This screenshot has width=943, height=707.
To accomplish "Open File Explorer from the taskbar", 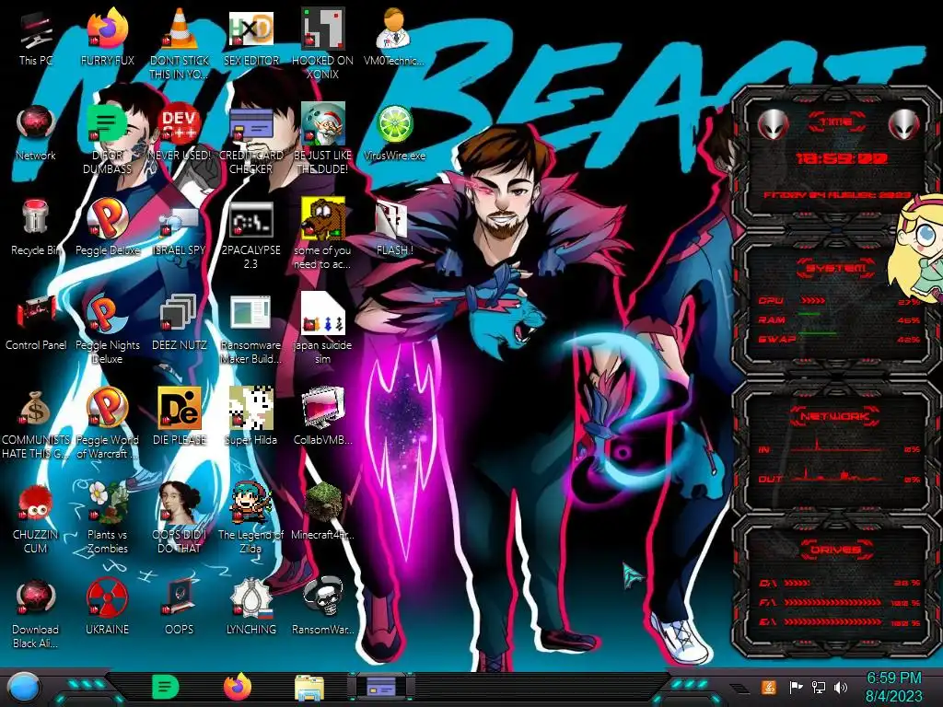I will click(x=309, y=688).
